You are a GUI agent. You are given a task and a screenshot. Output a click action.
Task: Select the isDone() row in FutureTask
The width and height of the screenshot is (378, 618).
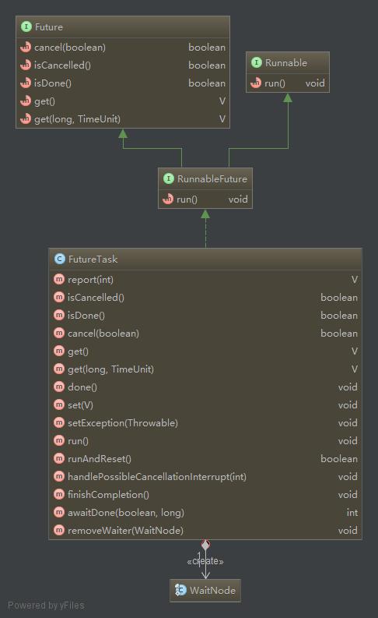pos(205,316)
